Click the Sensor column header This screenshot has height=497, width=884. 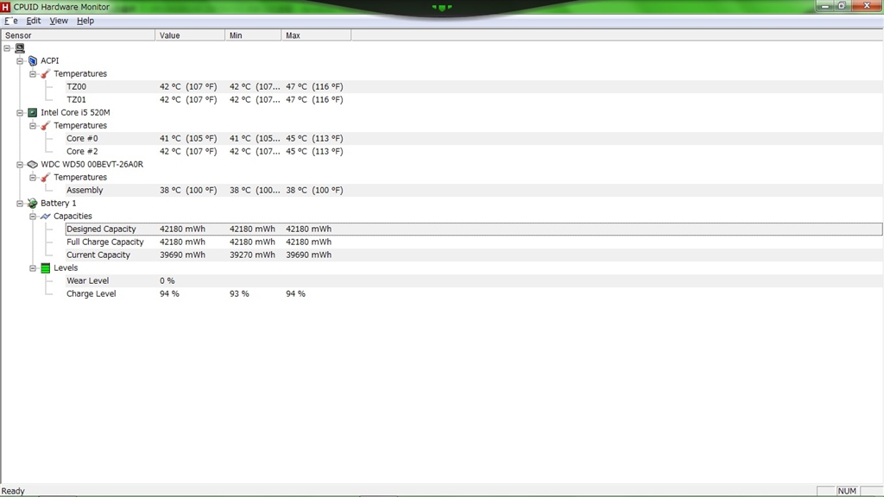pyautogui.click(x=78, y=35)
